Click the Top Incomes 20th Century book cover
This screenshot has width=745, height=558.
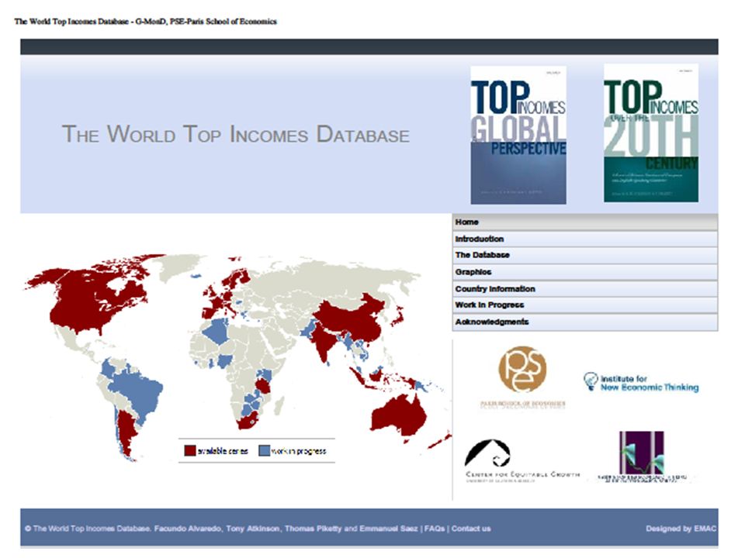(651, 133)
